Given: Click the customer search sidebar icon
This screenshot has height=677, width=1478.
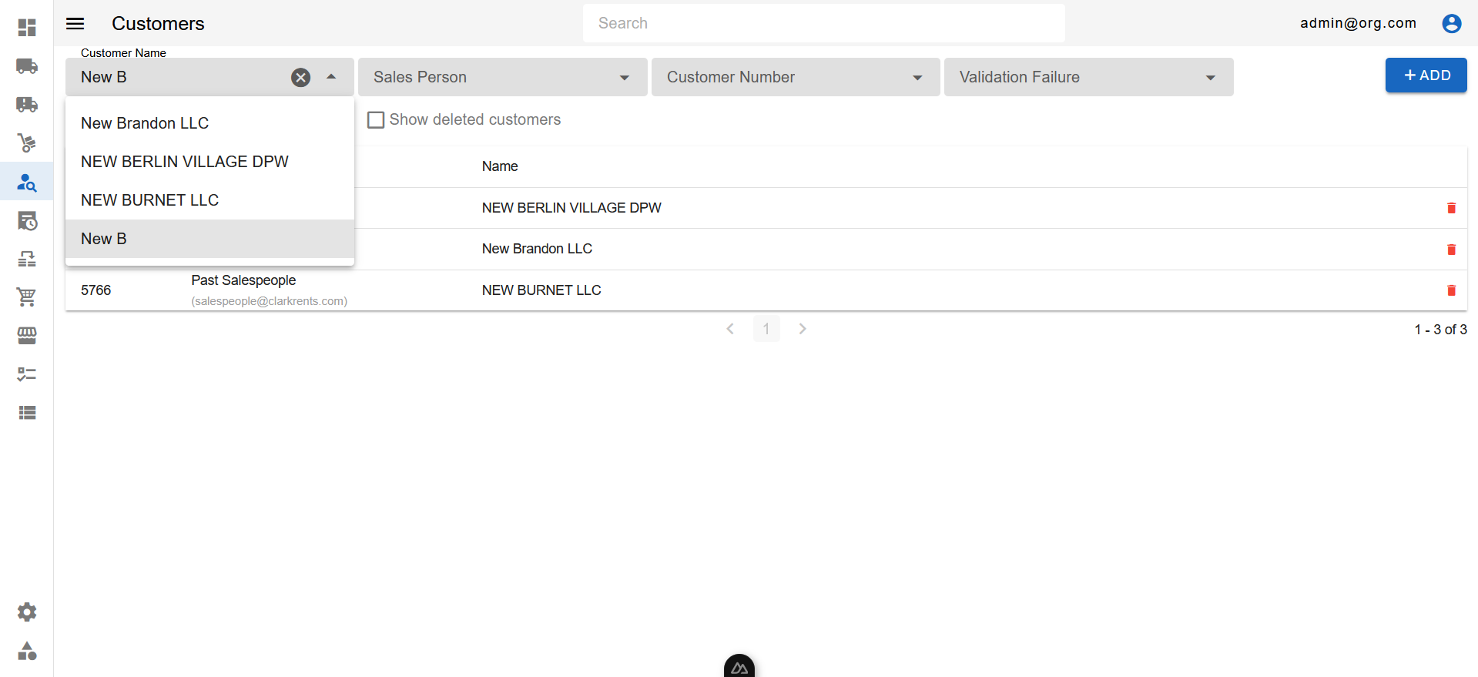Looking at the screenshot, I should click(27, 182).
